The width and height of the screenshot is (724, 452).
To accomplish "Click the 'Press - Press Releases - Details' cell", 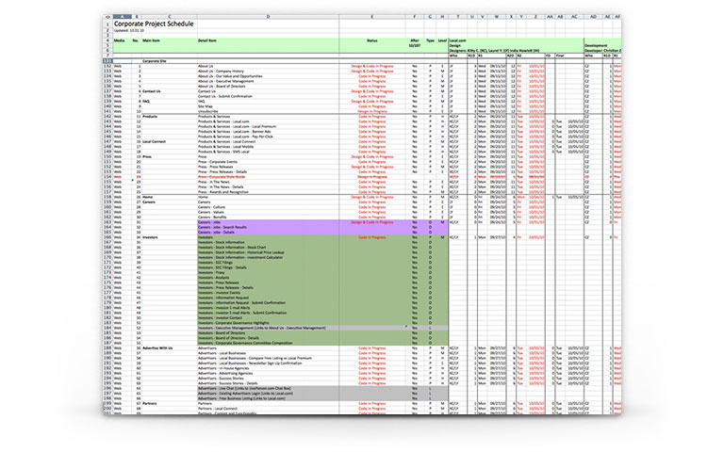I will pyautogui.click(x=222, y=172).
